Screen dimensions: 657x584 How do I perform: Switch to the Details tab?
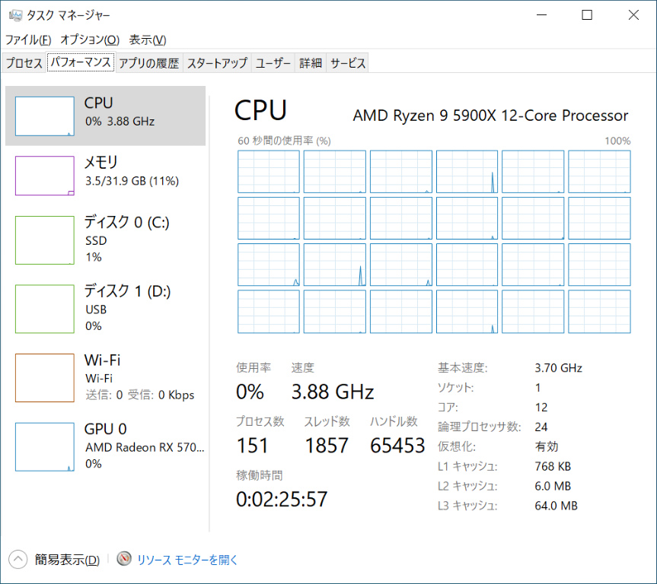[x=311, y=63]
